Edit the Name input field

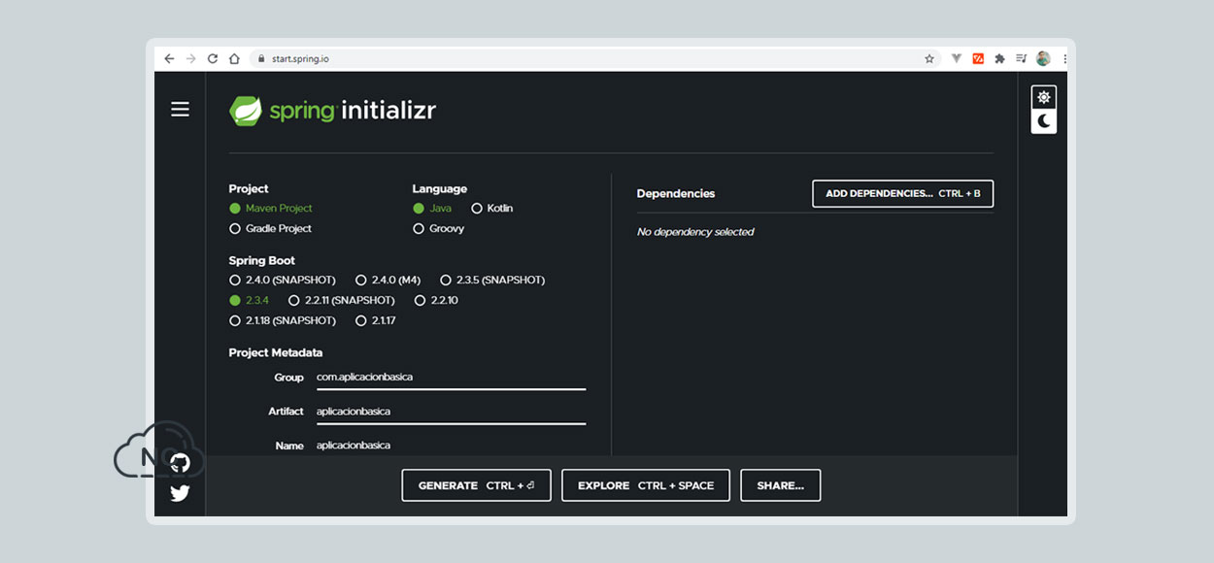(451, 446)
